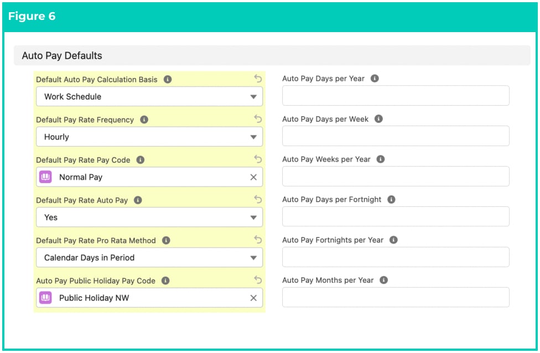Open info tooltip for Default Pay Rate Frequency
The height and width of the screenshot is (353, 540).
pos(144,120)
